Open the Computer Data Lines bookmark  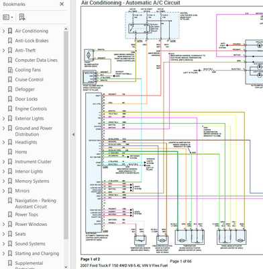[36, 60]
